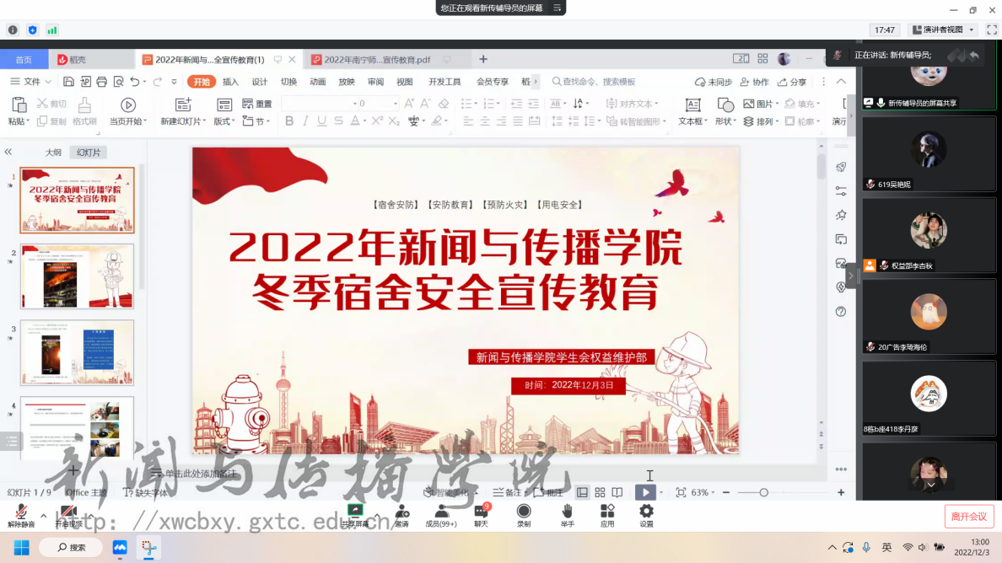
Task: Click Raise Hand (举手) icon
Action: pos(567,515)
